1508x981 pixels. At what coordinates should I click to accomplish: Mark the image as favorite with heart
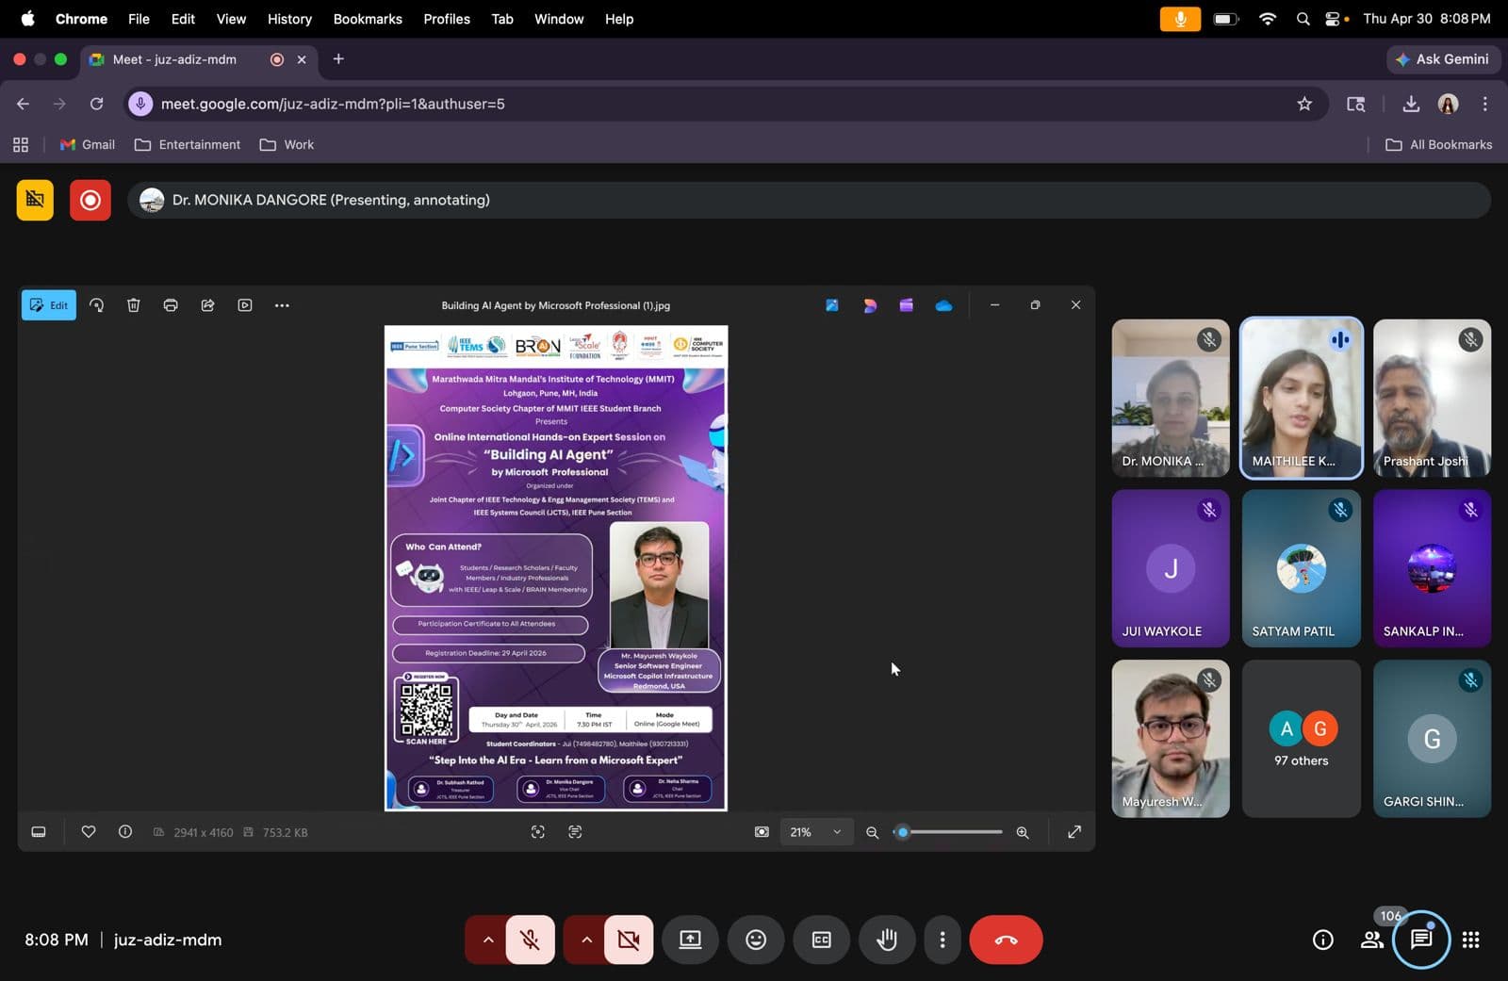click(x=89, y=832)
